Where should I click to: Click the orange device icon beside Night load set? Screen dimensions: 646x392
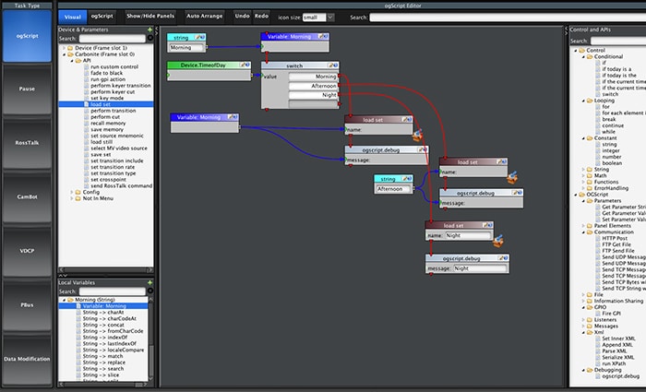tap(498, 241)
